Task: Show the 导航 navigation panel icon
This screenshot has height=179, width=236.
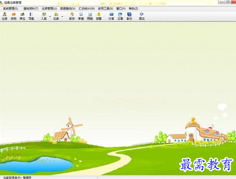Action: pos(31,16)
